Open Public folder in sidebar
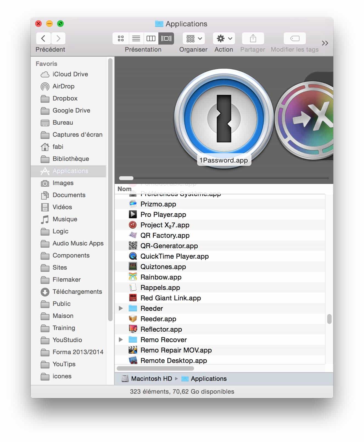 69,304
